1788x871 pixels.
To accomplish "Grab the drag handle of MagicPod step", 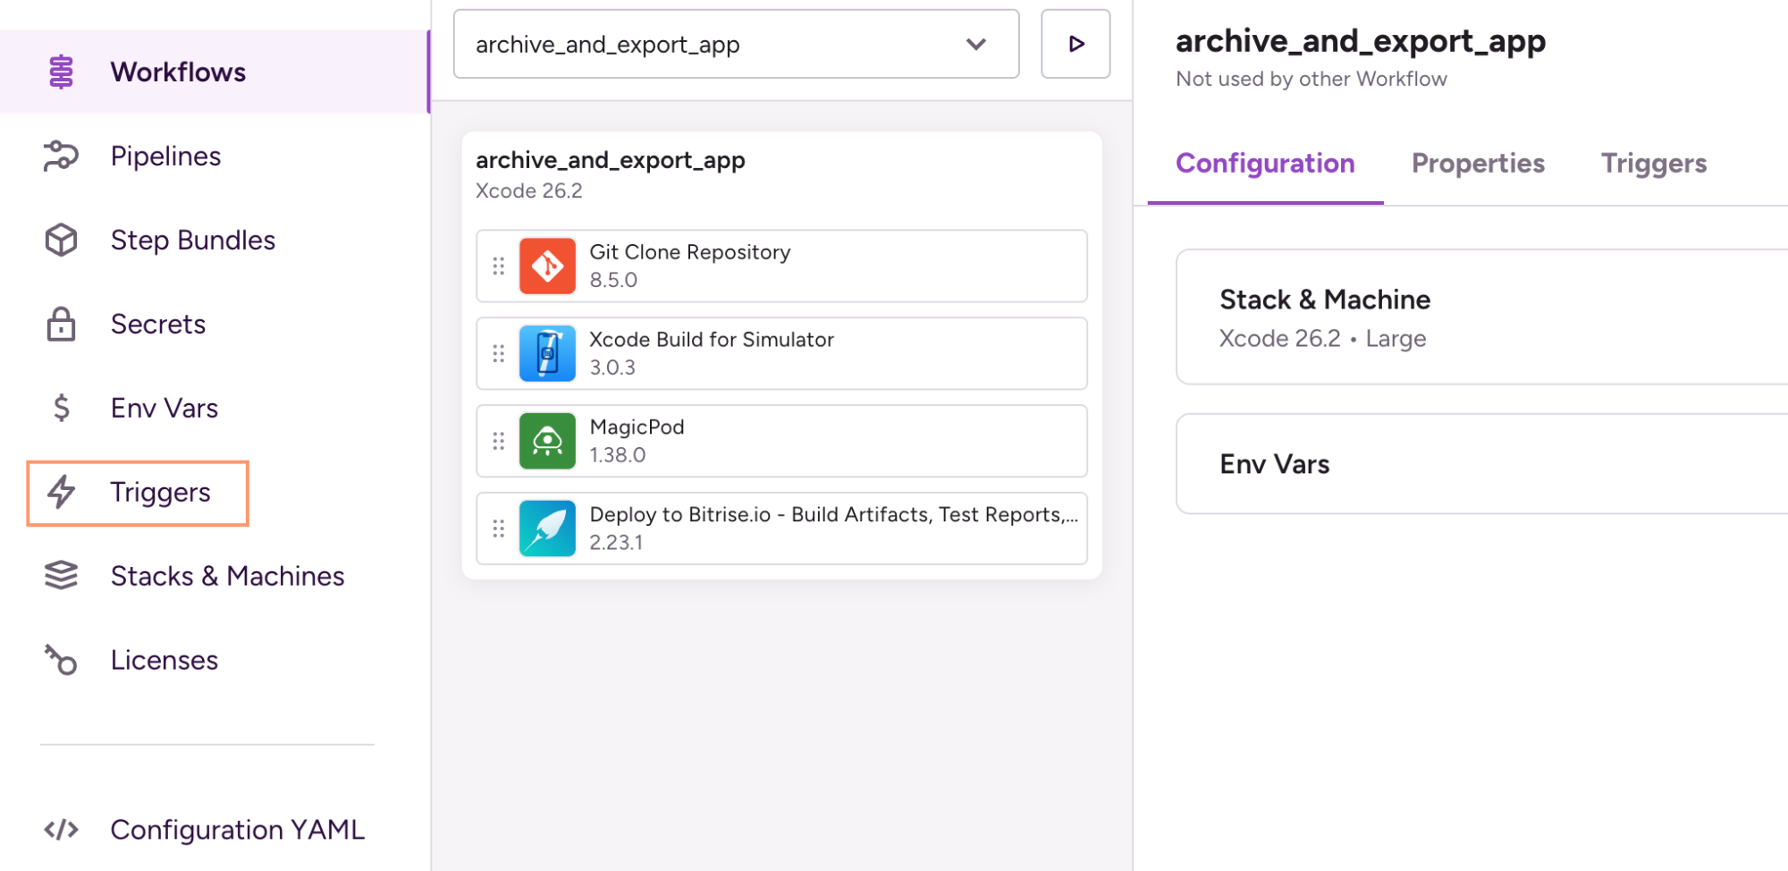I will pos(499,442).
